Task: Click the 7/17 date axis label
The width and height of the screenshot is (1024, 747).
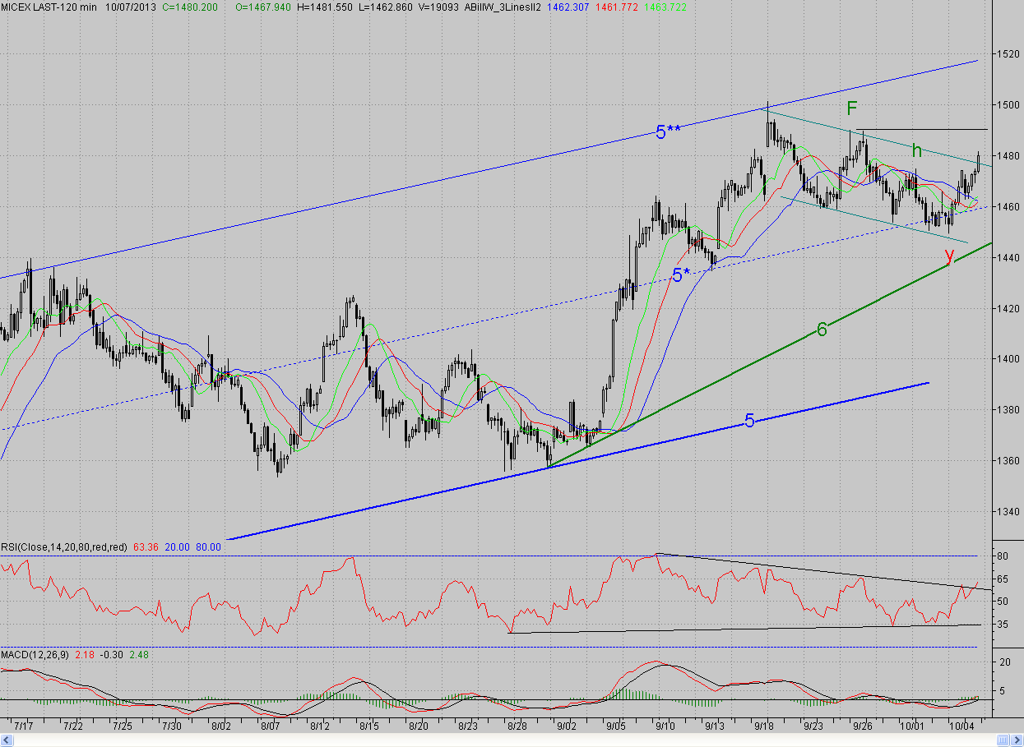Action: (x=25, y=727)
